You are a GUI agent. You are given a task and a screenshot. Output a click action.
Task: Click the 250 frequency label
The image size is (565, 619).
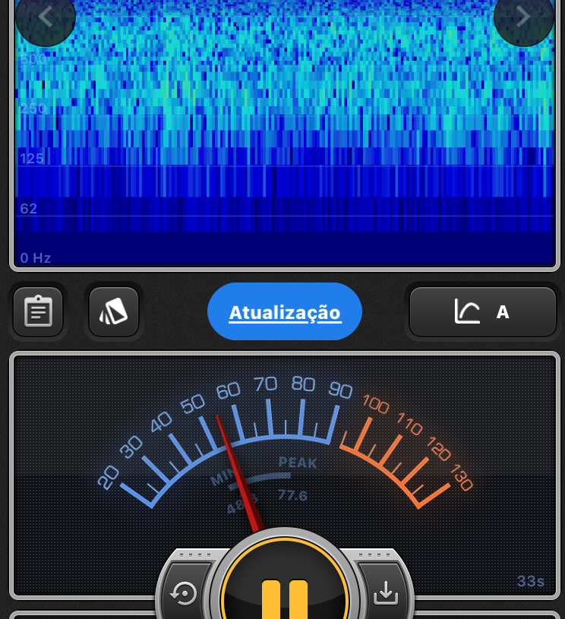[x=33, y=109]
